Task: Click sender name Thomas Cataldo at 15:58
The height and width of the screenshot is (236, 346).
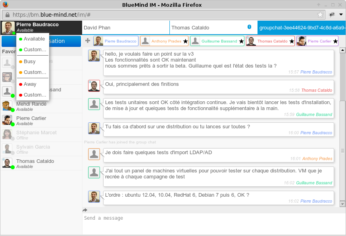Action: (x=317, y=90)
